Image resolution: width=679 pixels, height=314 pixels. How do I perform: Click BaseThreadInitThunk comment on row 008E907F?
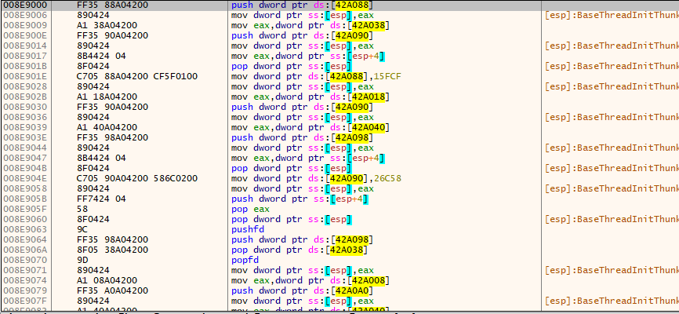612,301
